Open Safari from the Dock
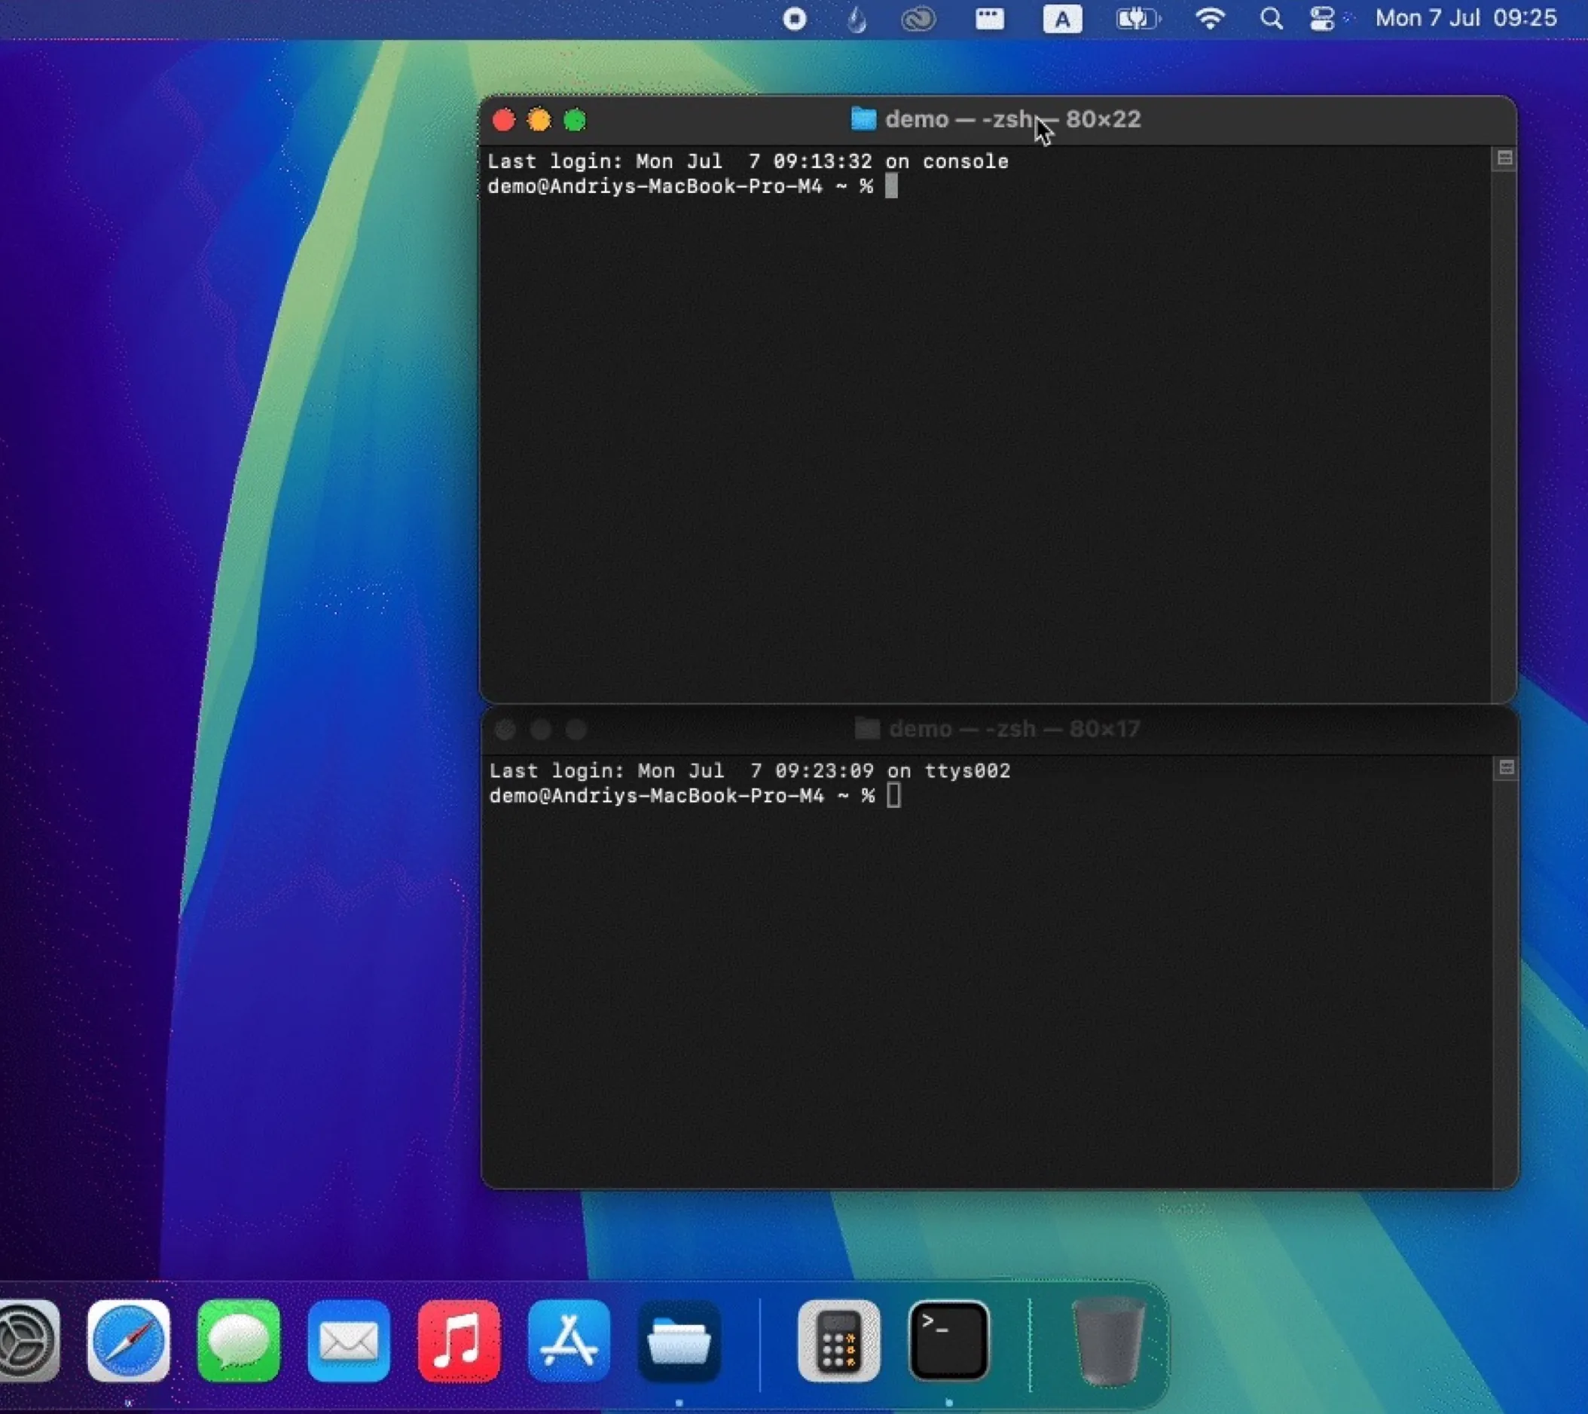1588x1414 pixels. point(128,1342)
